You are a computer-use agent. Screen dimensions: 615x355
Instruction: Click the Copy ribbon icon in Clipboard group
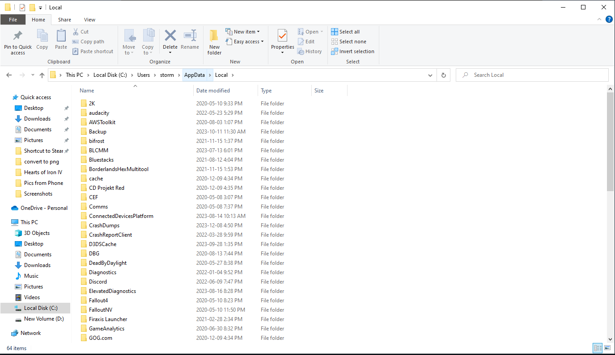[x=42, y=36]
